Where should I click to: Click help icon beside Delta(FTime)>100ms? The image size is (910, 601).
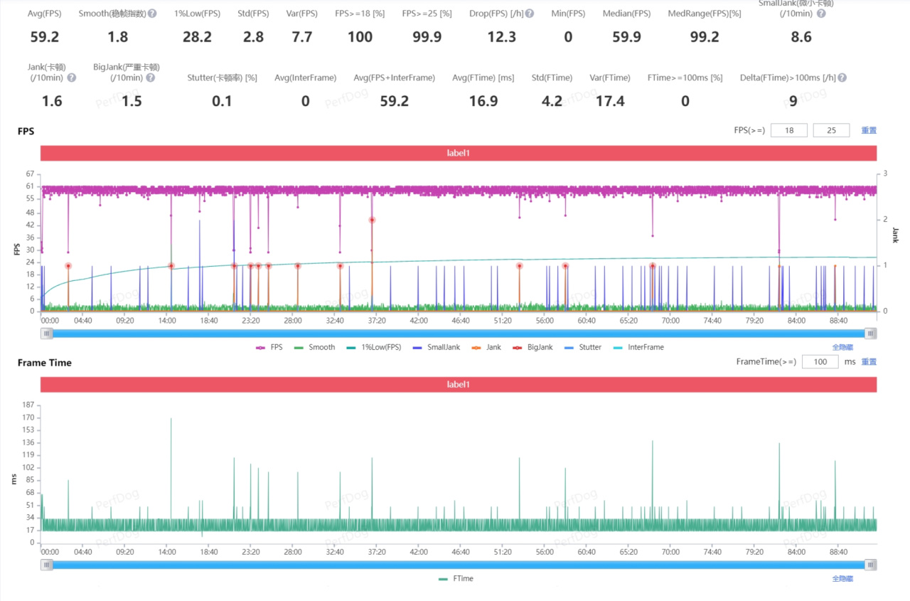pyautogui.click(x=842, y=78)
